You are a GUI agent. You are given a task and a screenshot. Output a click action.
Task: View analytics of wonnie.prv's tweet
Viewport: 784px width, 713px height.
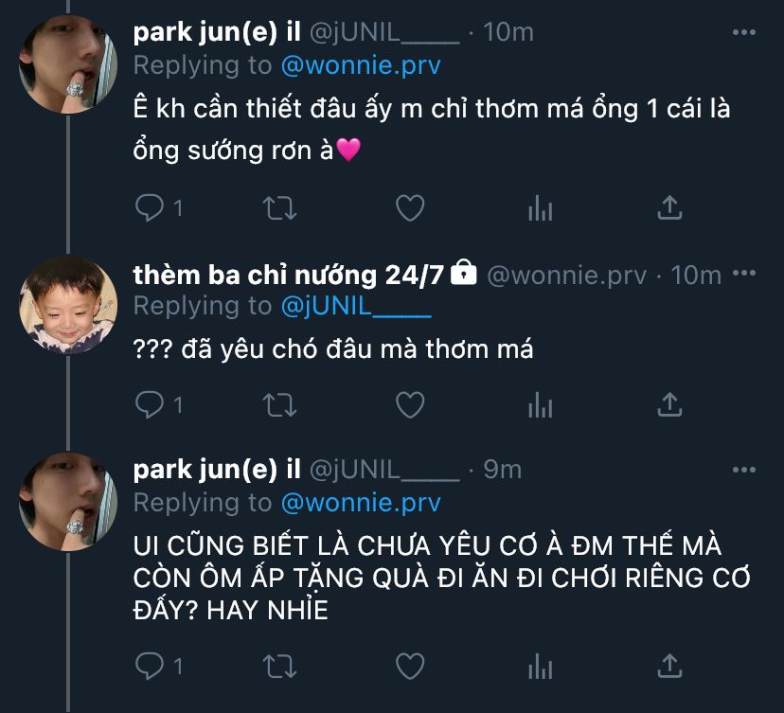pyautogui.click(x=540, y=404)
